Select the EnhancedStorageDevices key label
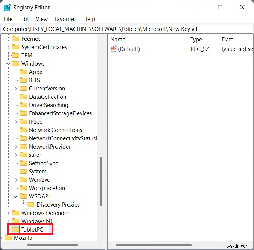The height and width of the screenshot is (250, 254). 60,113
